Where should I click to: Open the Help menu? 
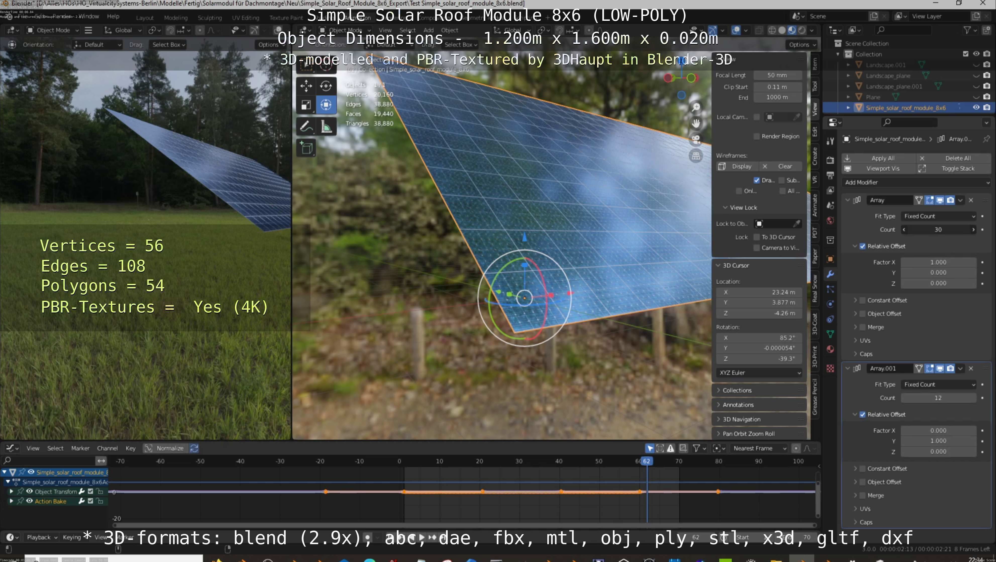[113, 16]
